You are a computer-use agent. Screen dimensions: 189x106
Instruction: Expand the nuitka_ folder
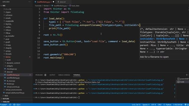(8, 27)
